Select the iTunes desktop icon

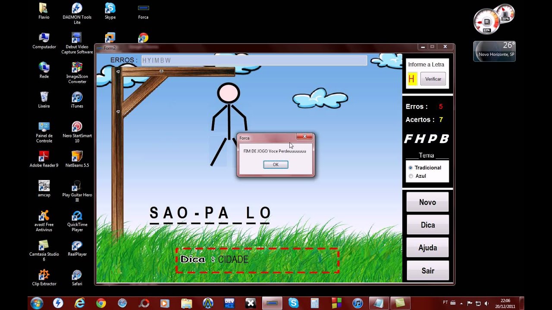[77, 99]
